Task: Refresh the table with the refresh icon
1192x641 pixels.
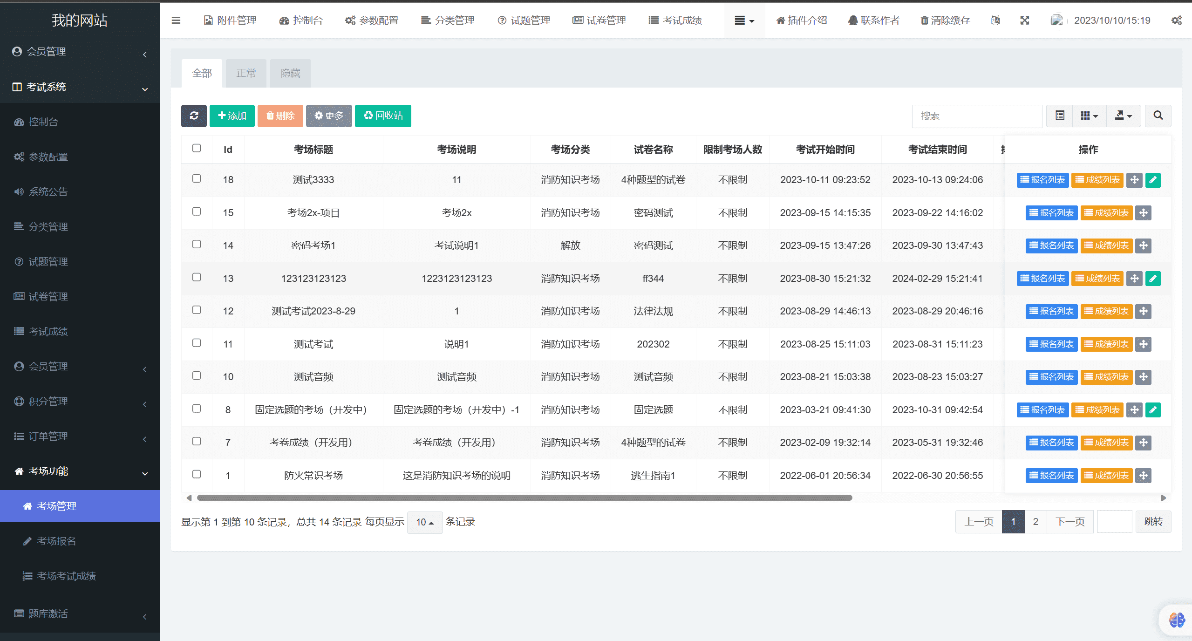Action: [x=194, y=116]
